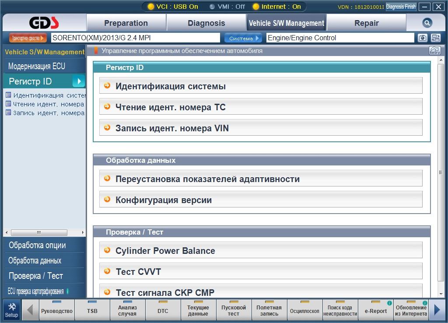Viewport: 448px width, 323px height.
Task: Click the Engine/Engine Control system field
Action: [x=340, y=38]
